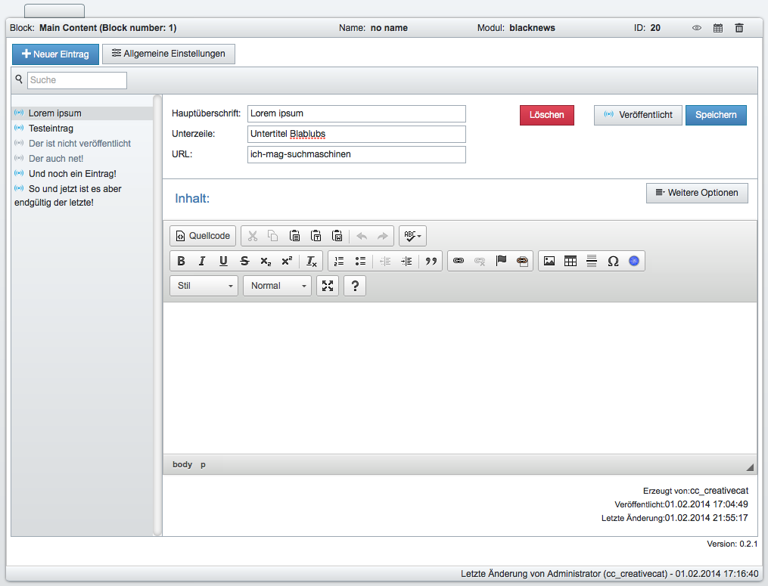Click the anchor flag icon

tap(501, 261)
